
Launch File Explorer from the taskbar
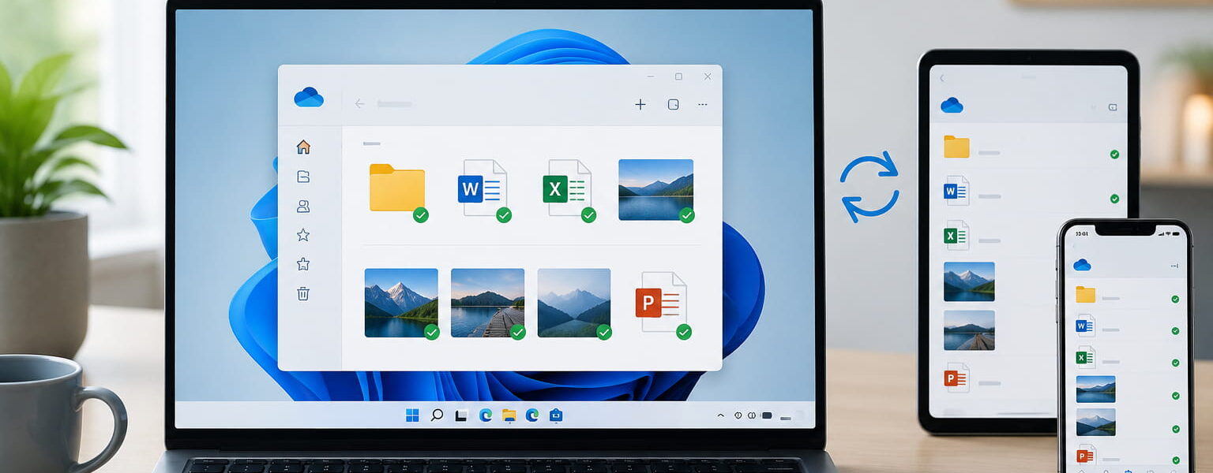pos(509,415)
